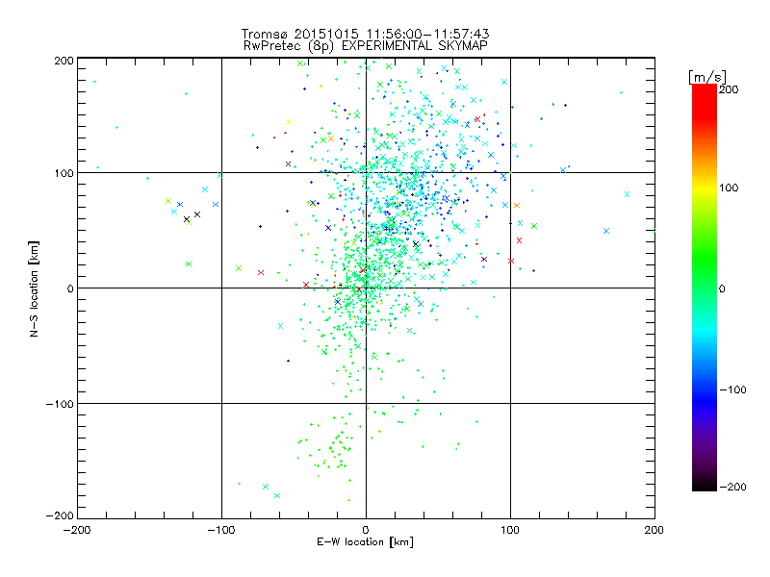Screen dimensions: 770x577
Task: Click the plot title "Tromsø 20151015 11:56:00-11:57:43"
Action: coord(365,34)
